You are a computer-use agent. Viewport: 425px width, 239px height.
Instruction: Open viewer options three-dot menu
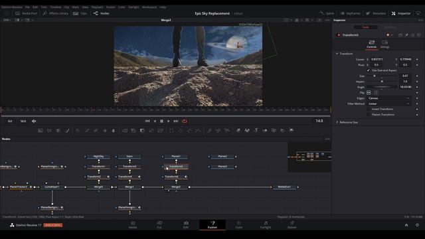pyautogui.click(x=327, y=20)
